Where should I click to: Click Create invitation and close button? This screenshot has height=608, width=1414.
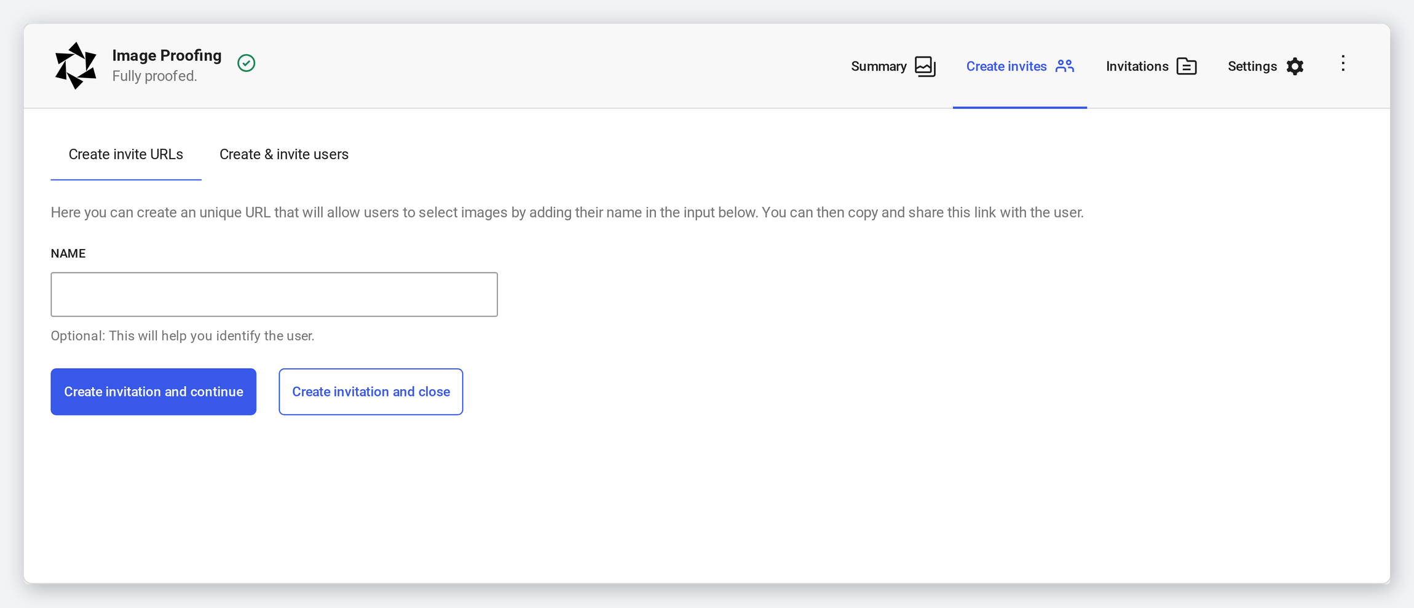(x=371, y=392)
